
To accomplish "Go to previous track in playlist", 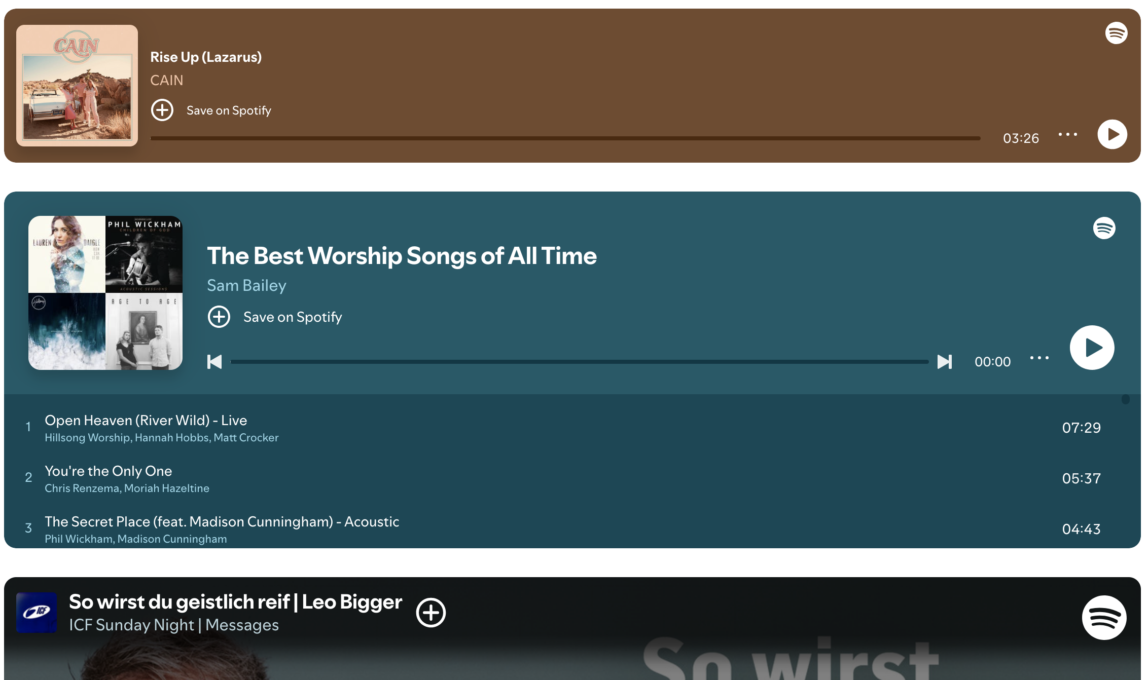I will coord(214,362).
